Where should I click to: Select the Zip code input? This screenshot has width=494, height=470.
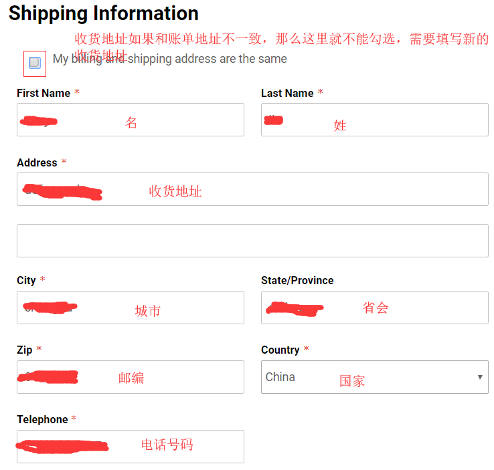point(130,377)
